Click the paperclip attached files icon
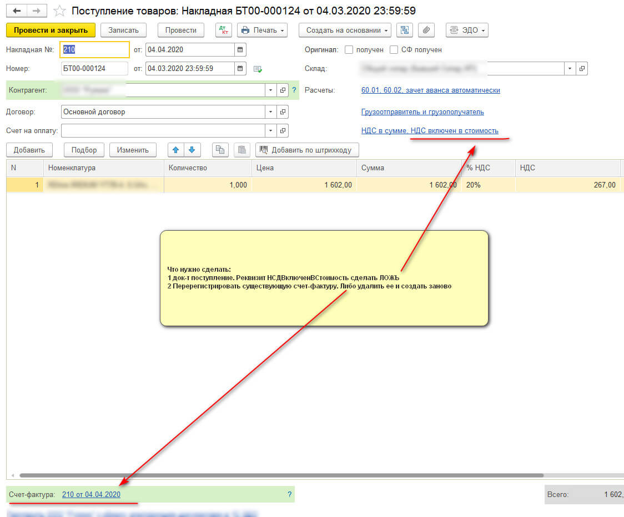This screenshot has height=517, width=624. [426, 30]
